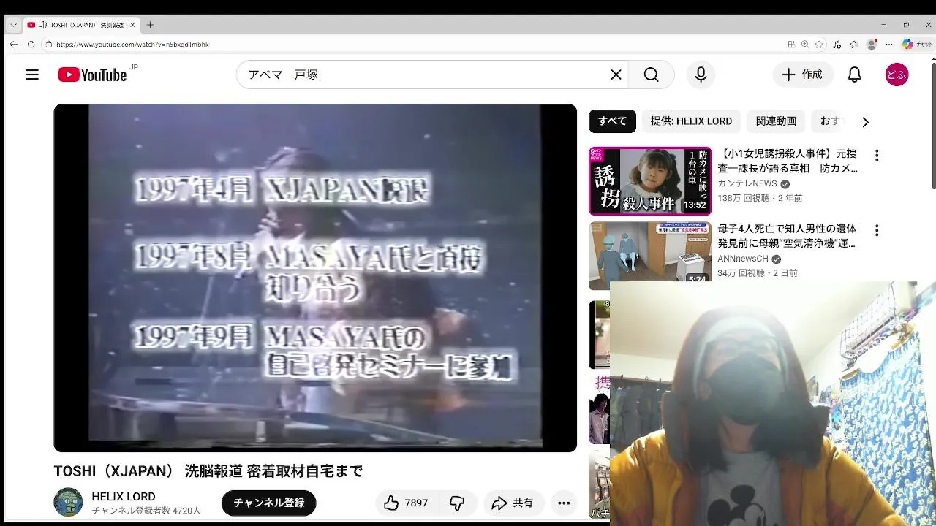Open the split screen apps icon in address bar
Viewport: 936px width, 526px height.
(791, 45)
